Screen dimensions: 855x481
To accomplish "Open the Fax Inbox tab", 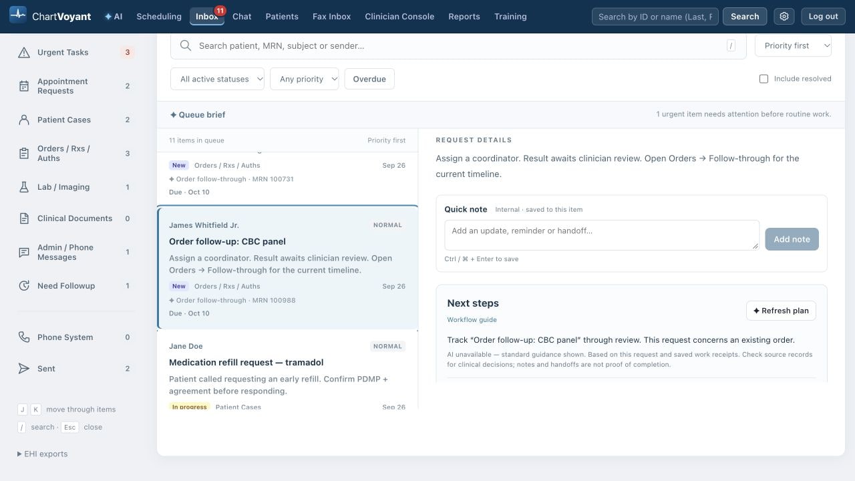I will (x=331, y=17).
